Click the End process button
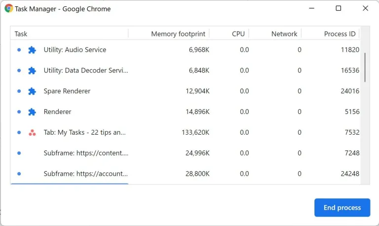The width and height of the screenshot is (379, 226). coord(342,208)
